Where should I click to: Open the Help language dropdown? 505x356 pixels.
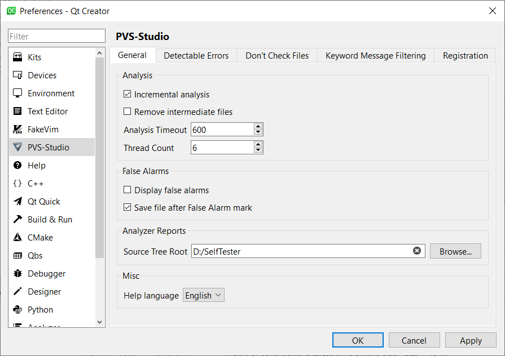pyautogui.click(x=203, y=296)
